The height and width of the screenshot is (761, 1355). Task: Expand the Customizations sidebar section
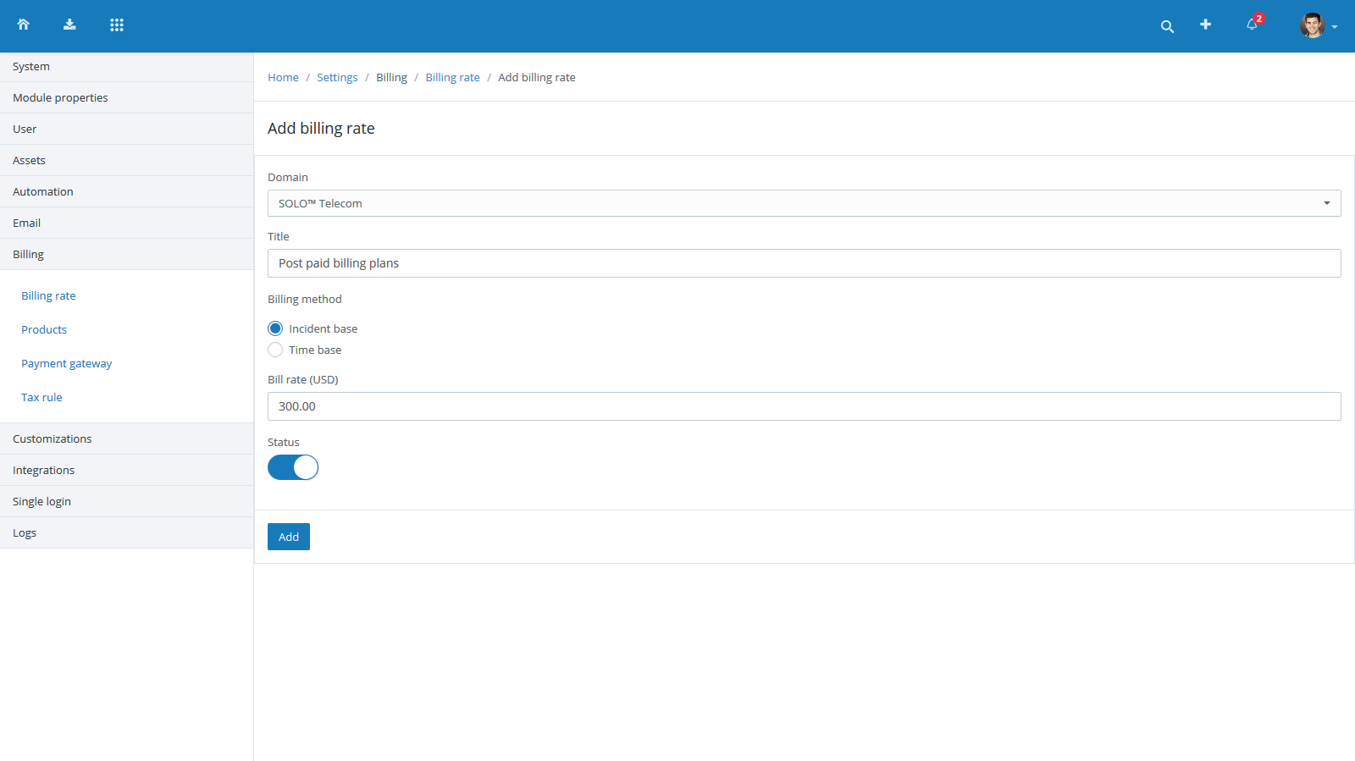click(x=53, y=438)
